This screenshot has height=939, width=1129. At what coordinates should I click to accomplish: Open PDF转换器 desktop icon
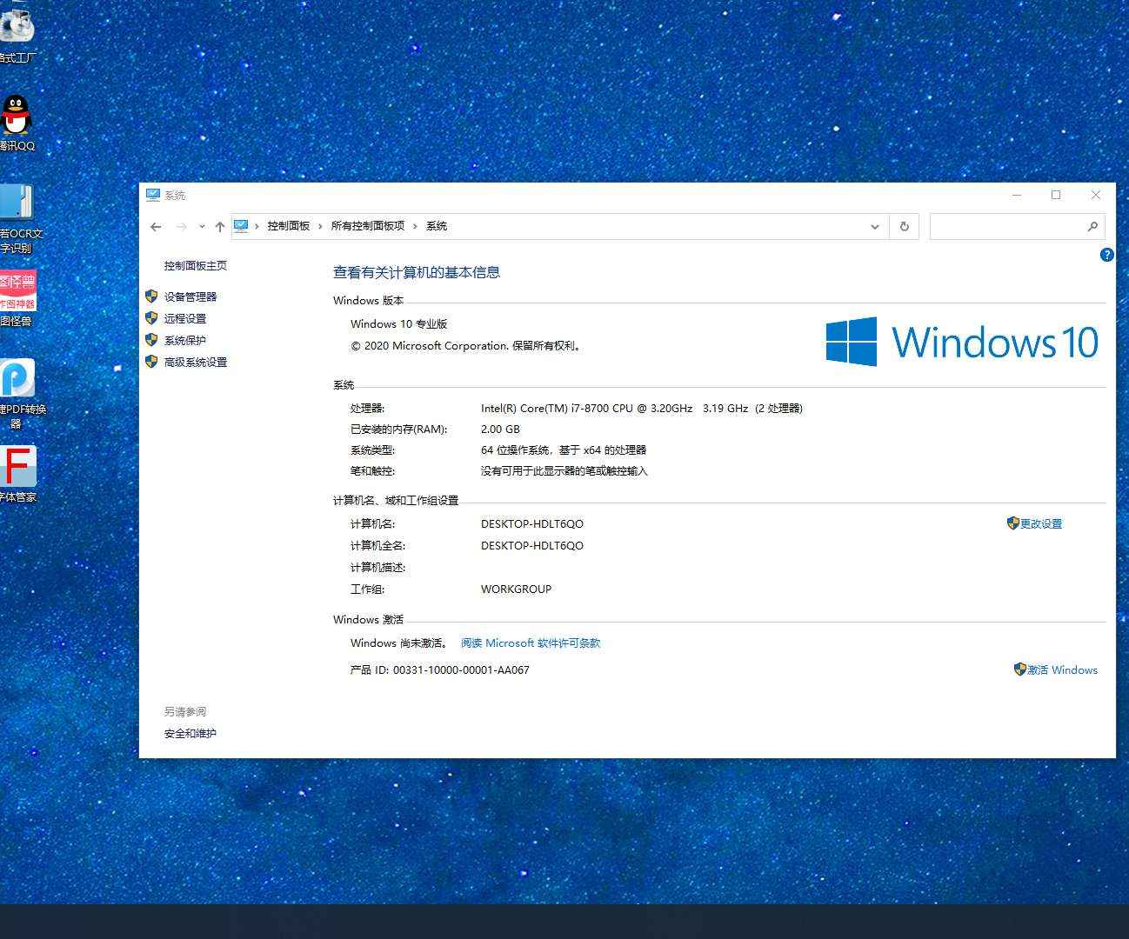[x=19, y=393]
